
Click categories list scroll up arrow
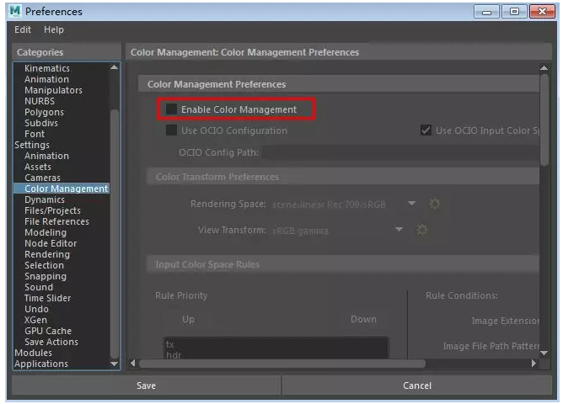pos(114,67)
